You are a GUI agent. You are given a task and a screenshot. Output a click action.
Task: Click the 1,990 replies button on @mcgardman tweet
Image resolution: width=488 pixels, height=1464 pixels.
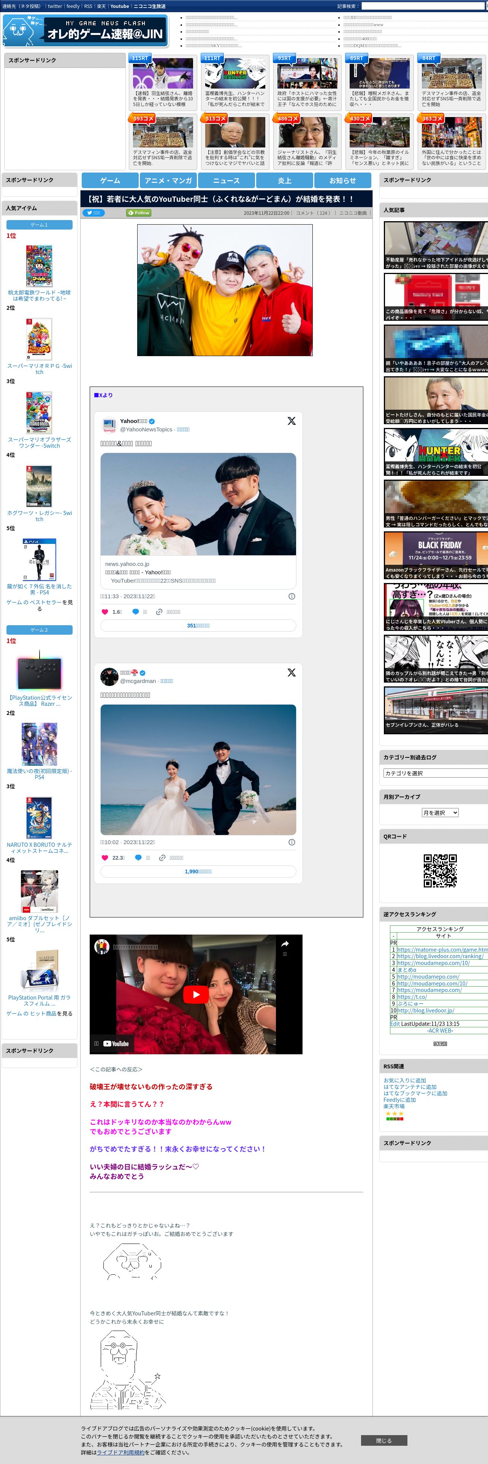click(198, 871)
